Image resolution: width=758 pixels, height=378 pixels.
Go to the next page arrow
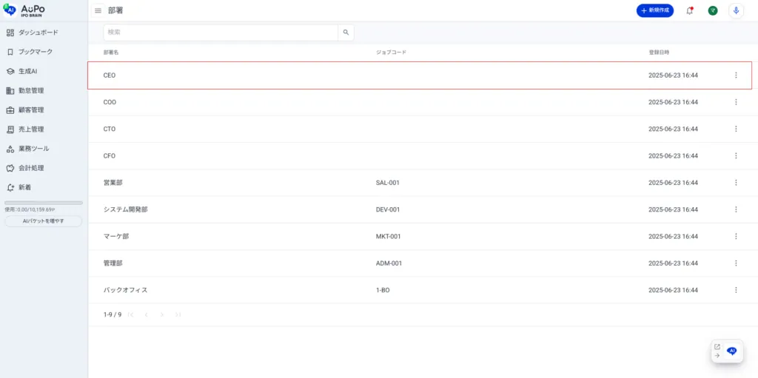(162, 314)
